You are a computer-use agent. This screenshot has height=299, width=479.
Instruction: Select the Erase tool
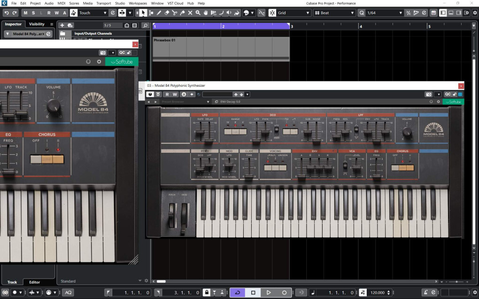click(x=167, y=13)
